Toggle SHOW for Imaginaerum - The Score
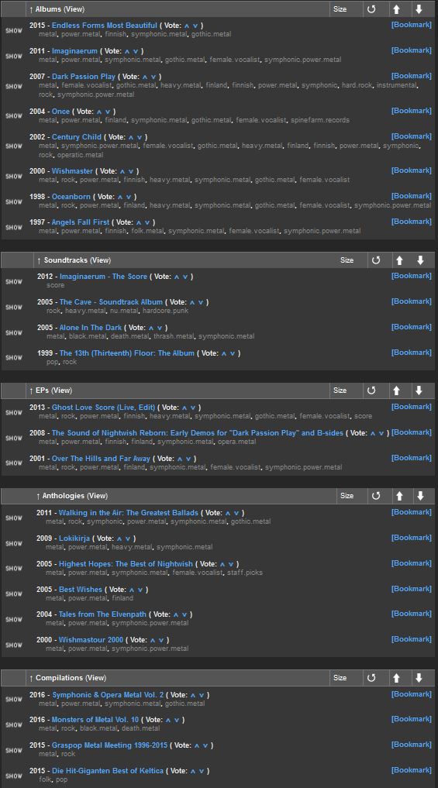Viewport: 438px width, 788px height. pyautogui.click(x=14, y=281)
